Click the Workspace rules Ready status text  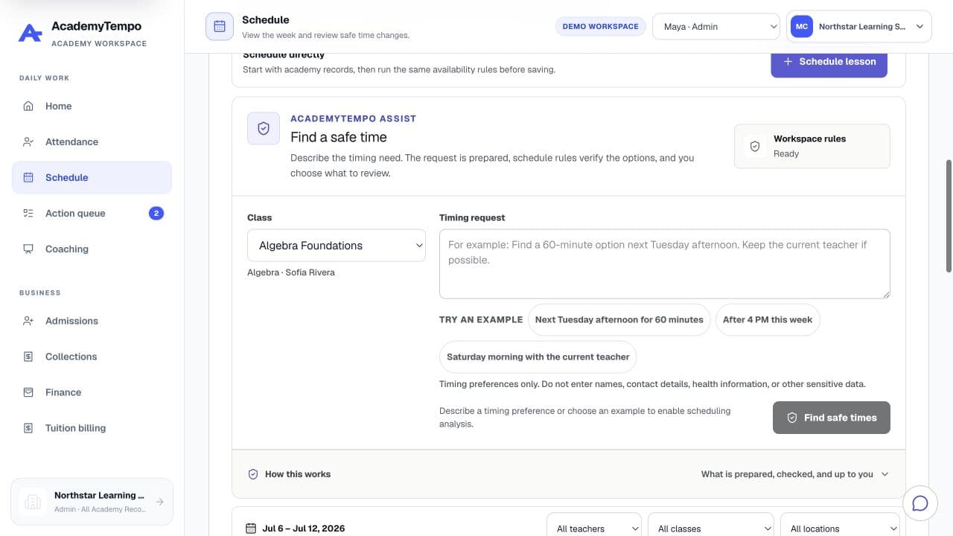click(x=786, y=153)
